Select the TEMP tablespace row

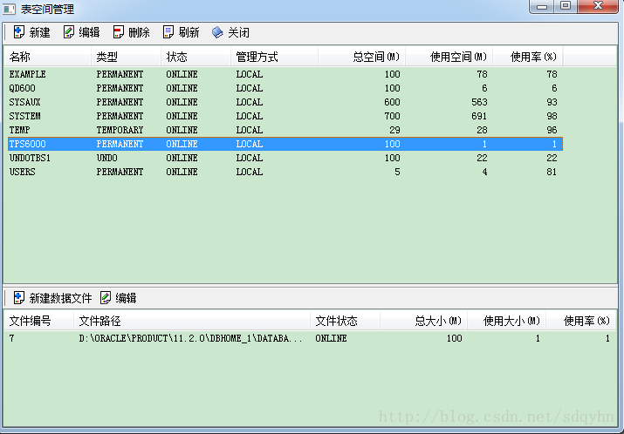[285, 130]
